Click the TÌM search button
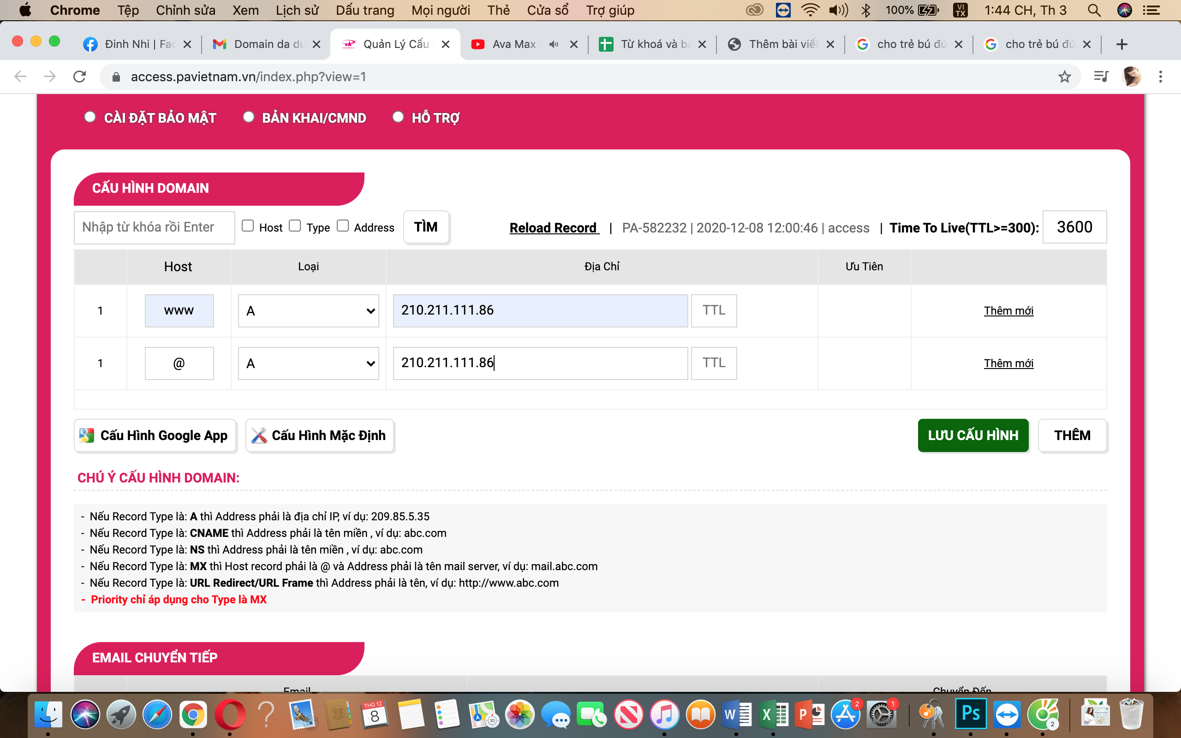The image size is (1181, 738). point(425,226)
